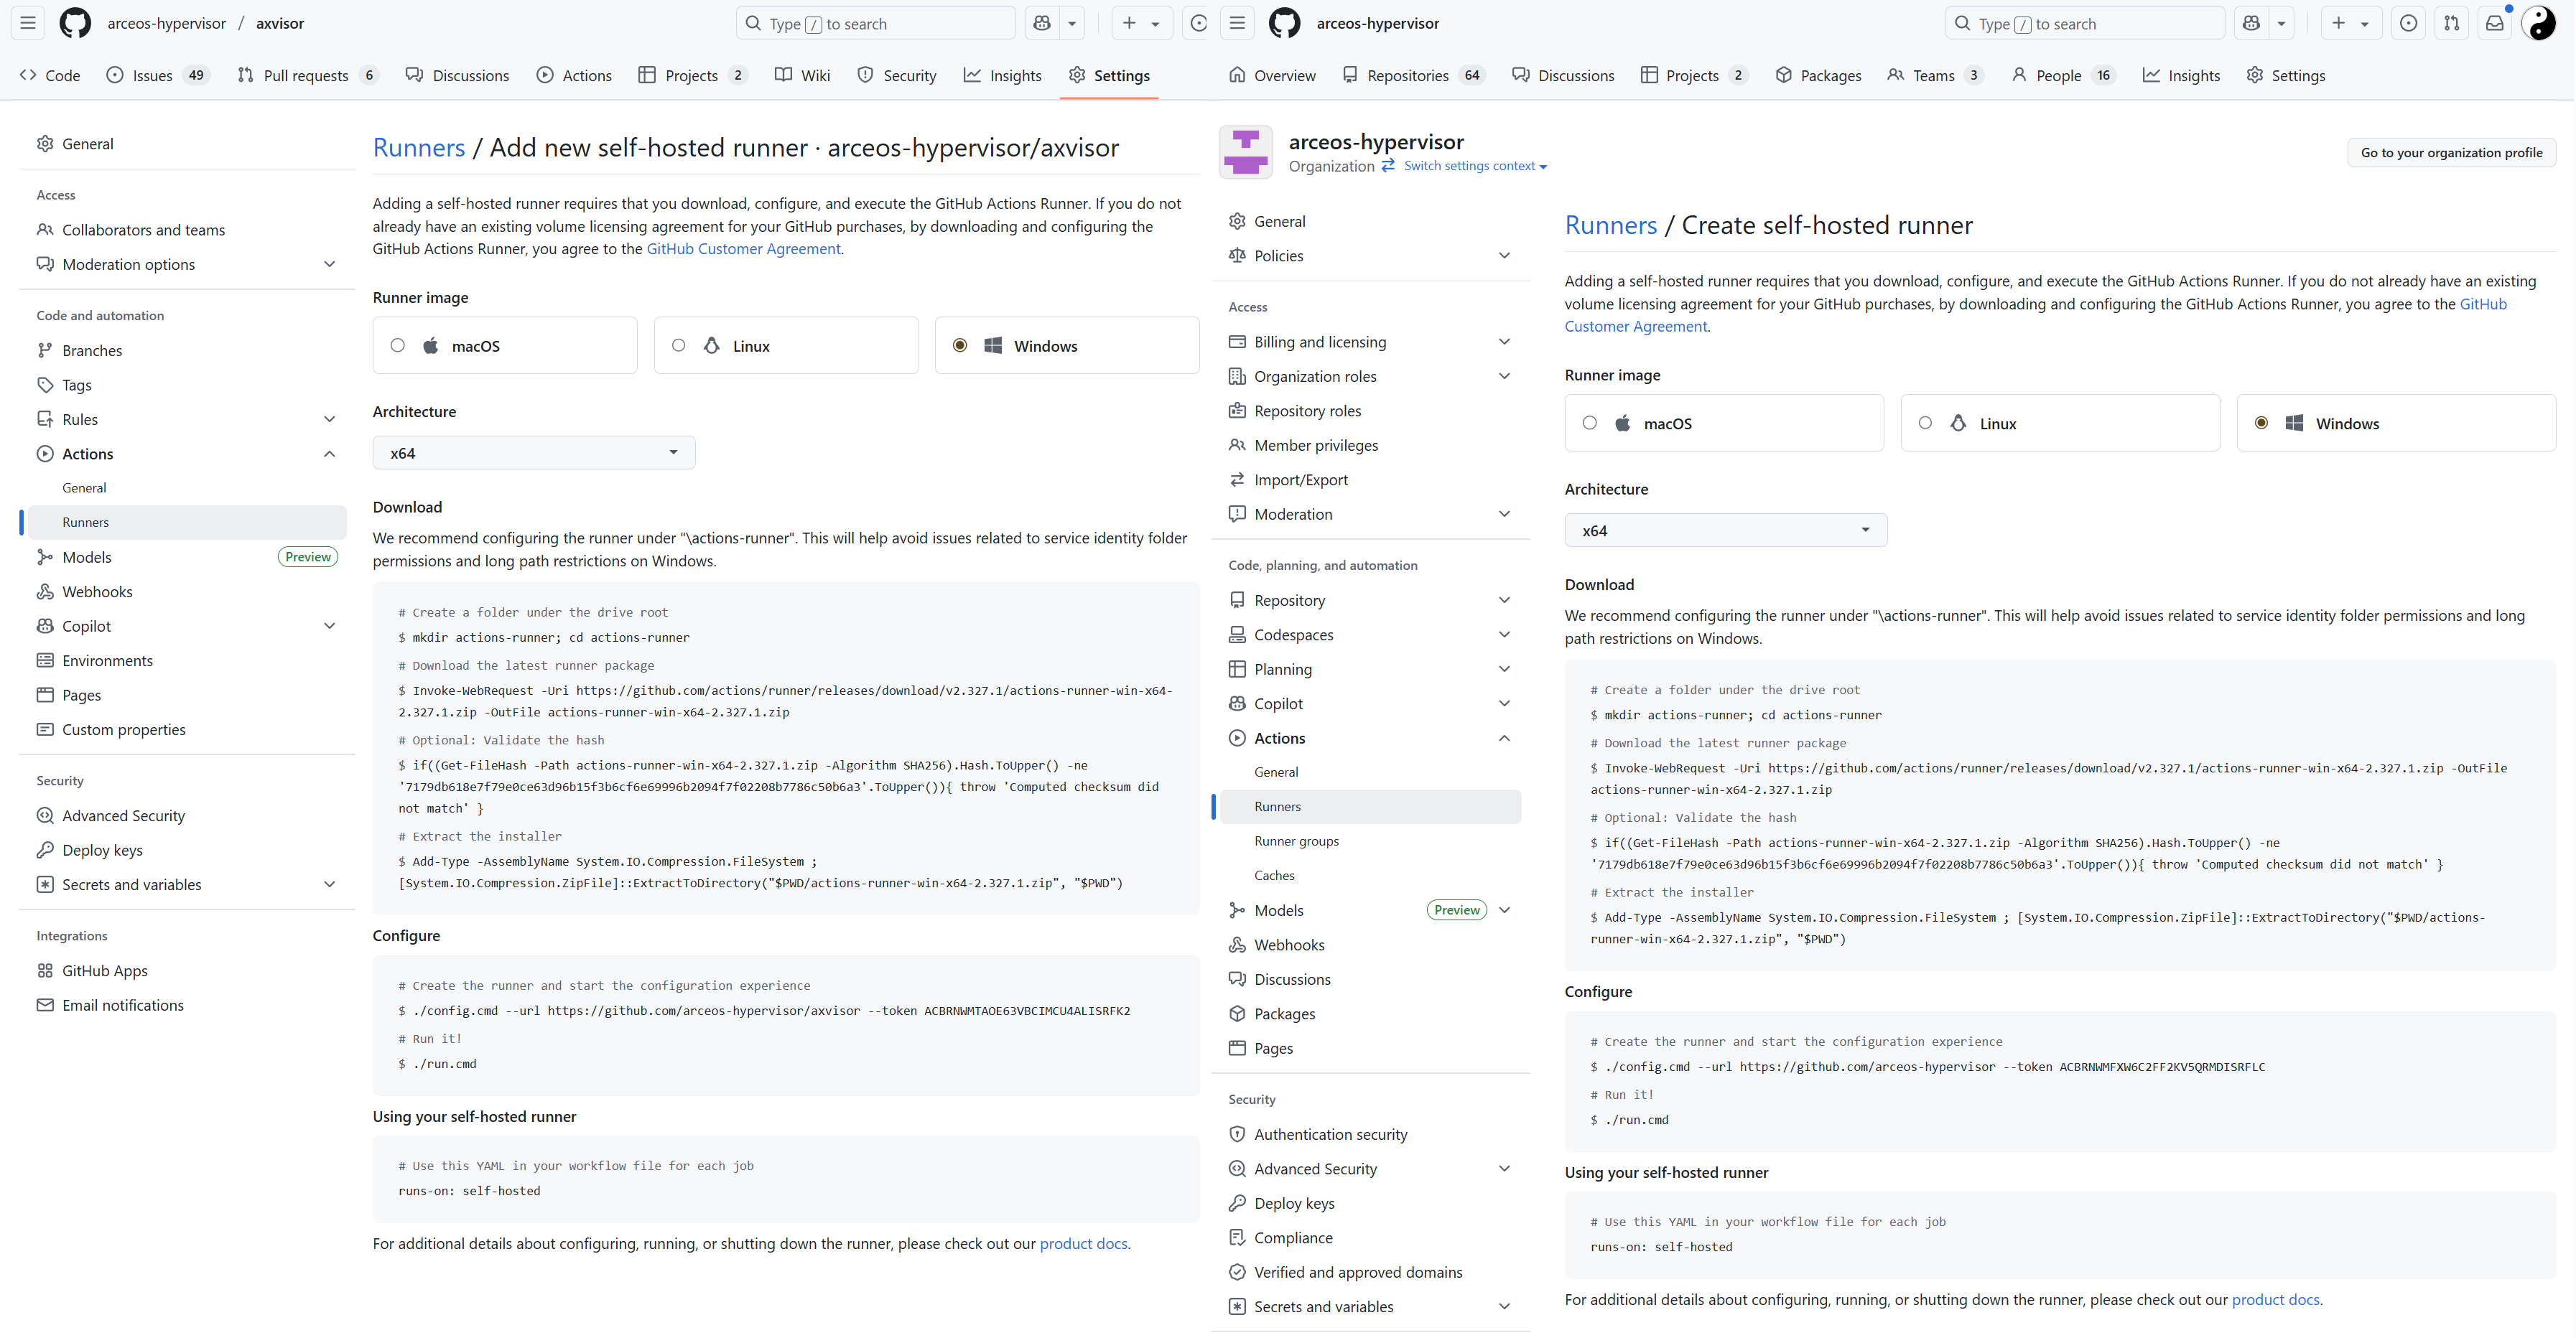
Task: Switch to the Pull requests tab
Action: 306,76
